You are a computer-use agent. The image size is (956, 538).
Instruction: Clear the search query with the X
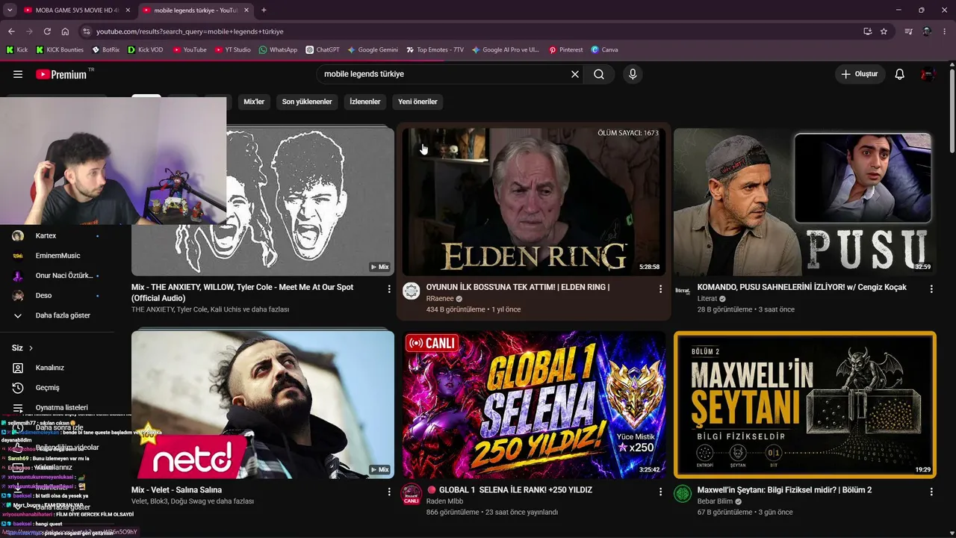[575, 74]
